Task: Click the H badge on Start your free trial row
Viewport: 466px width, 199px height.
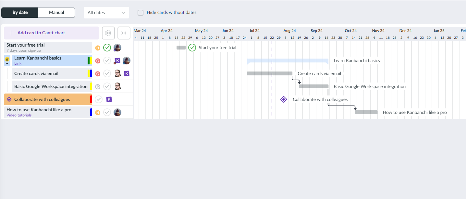Action: click(x=98, y=48)
